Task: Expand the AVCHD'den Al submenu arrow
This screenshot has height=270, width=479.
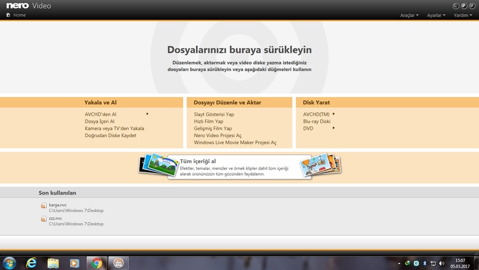Action: pos(147,114)
